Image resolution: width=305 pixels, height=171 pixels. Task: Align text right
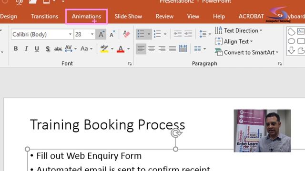coord(162,48)
